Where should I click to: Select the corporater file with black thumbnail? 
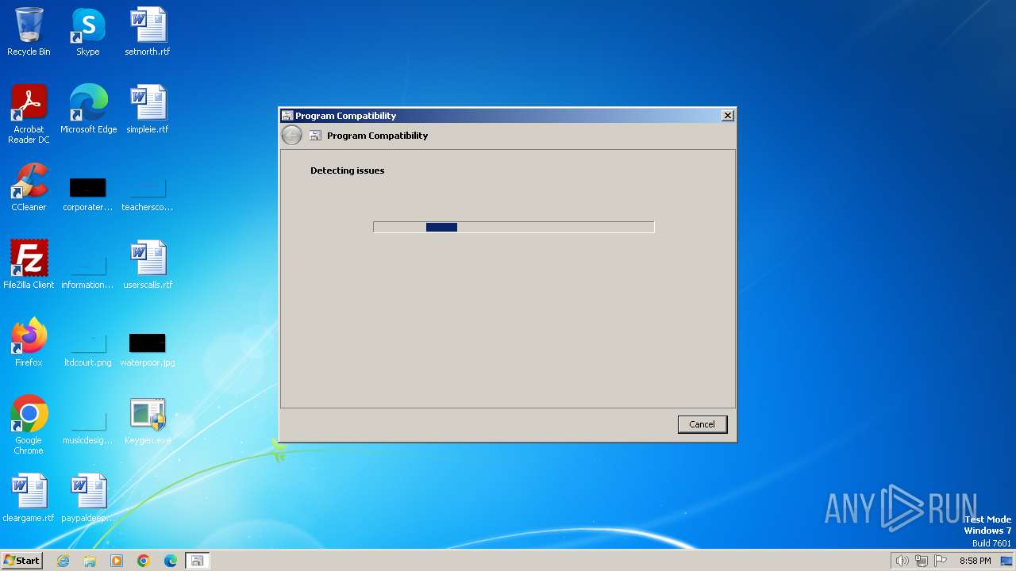click(88, 194)
